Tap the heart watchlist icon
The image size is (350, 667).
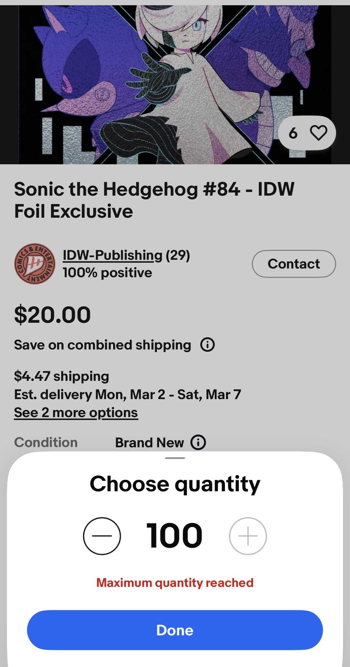[x=318, y=133]
